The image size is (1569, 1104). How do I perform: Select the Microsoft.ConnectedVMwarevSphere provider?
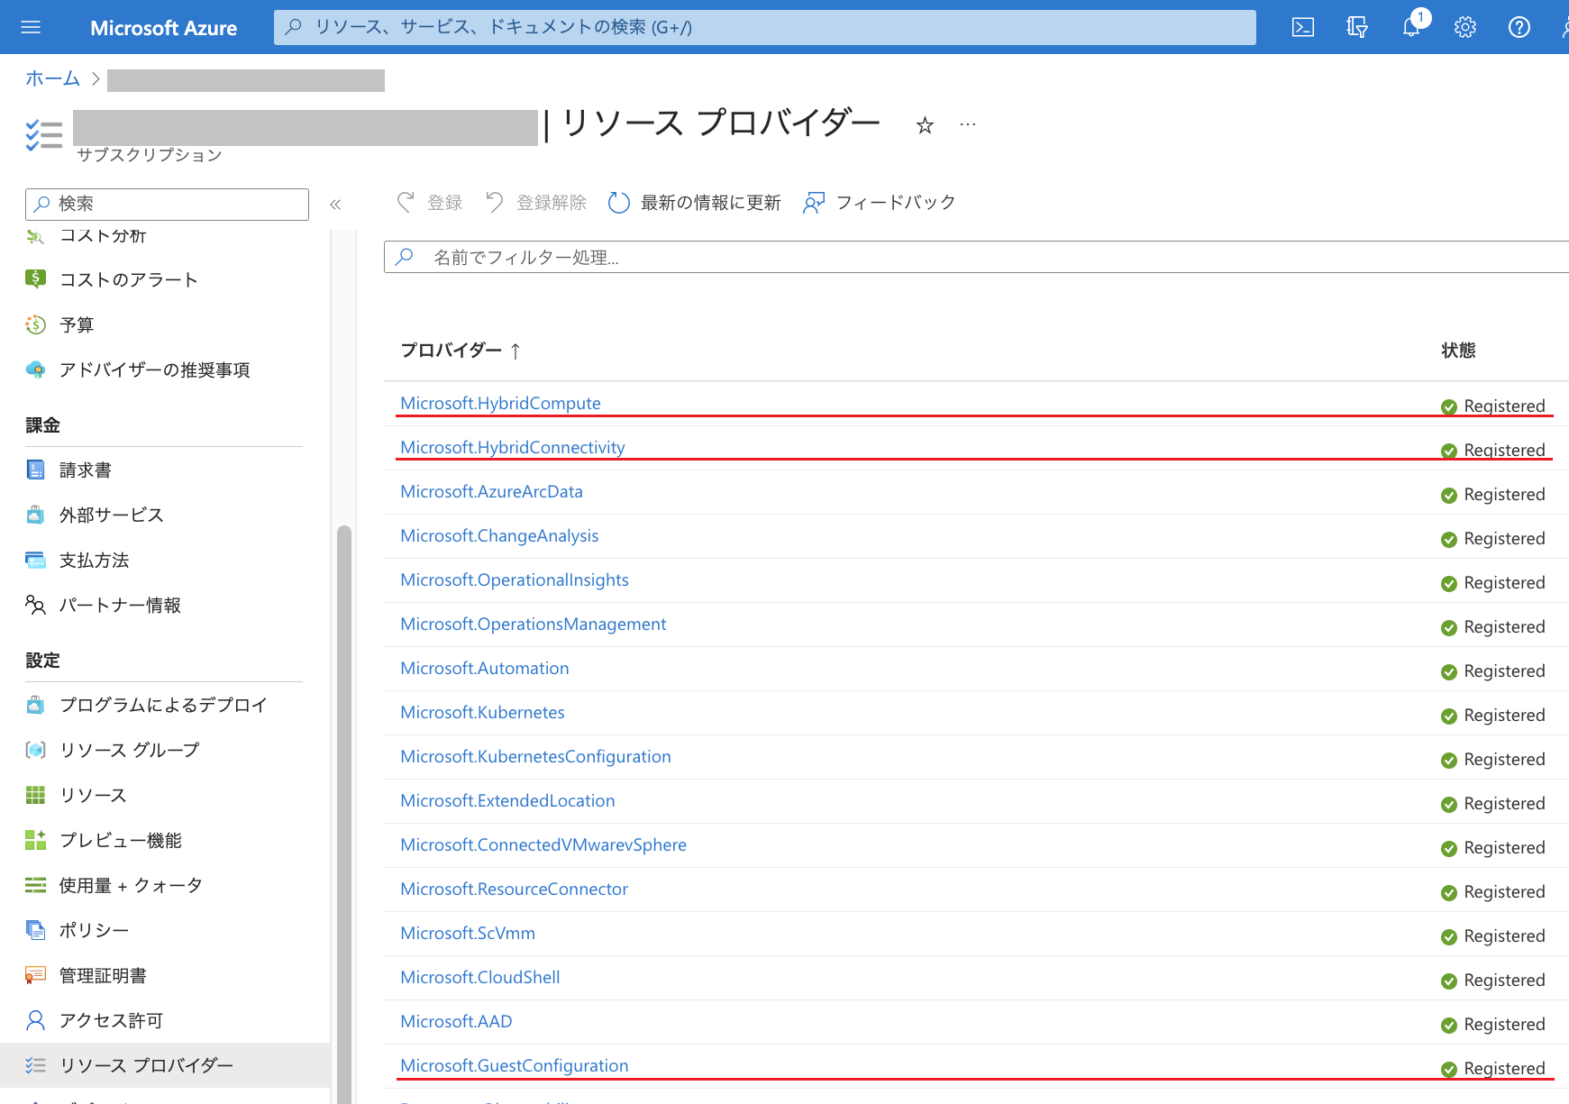543,844
